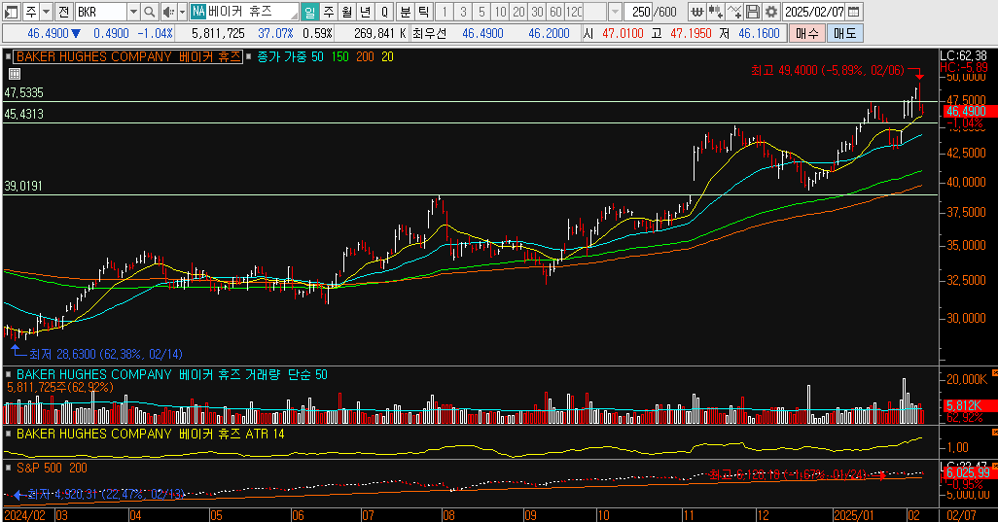Viewport: 998px width, 522px height.
Task: Expand the 주 market type dropdown arrow
Action: [x=46, y=12]
